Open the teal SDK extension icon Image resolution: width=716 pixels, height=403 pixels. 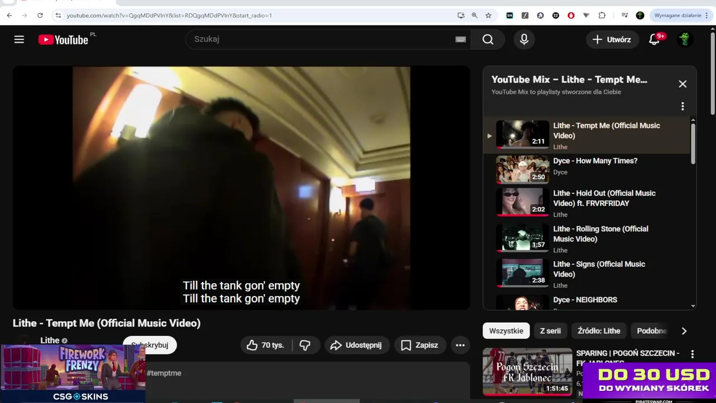click(x=509, y=15)
